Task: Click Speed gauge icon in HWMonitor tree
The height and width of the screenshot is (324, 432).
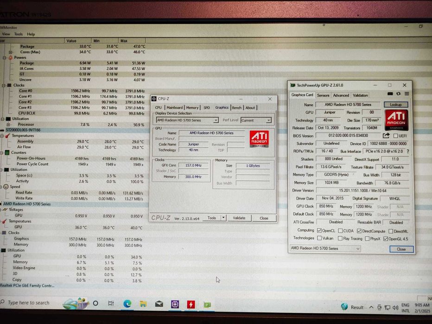Action: coord(6,187)
